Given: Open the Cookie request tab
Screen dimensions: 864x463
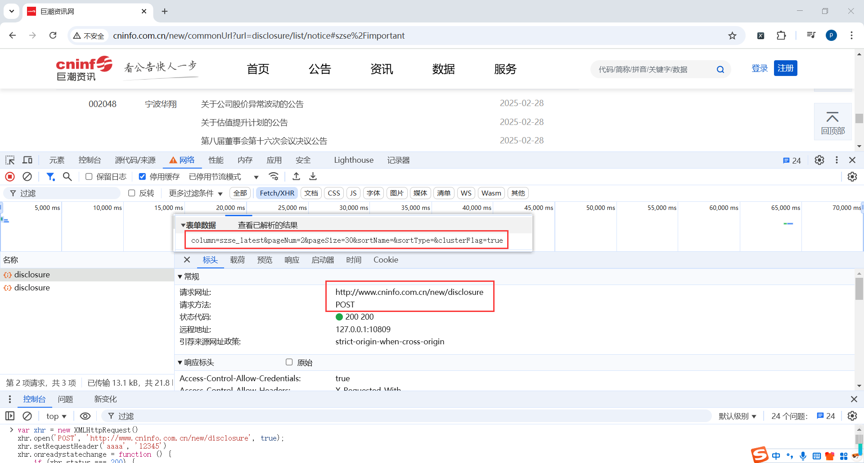Looking at the screenshot, I should [386, 260].
